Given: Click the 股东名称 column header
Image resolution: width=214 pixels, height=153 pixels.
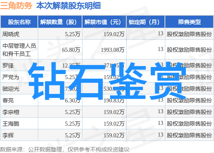Looking at the screenshot, I should tap(19, 22).
